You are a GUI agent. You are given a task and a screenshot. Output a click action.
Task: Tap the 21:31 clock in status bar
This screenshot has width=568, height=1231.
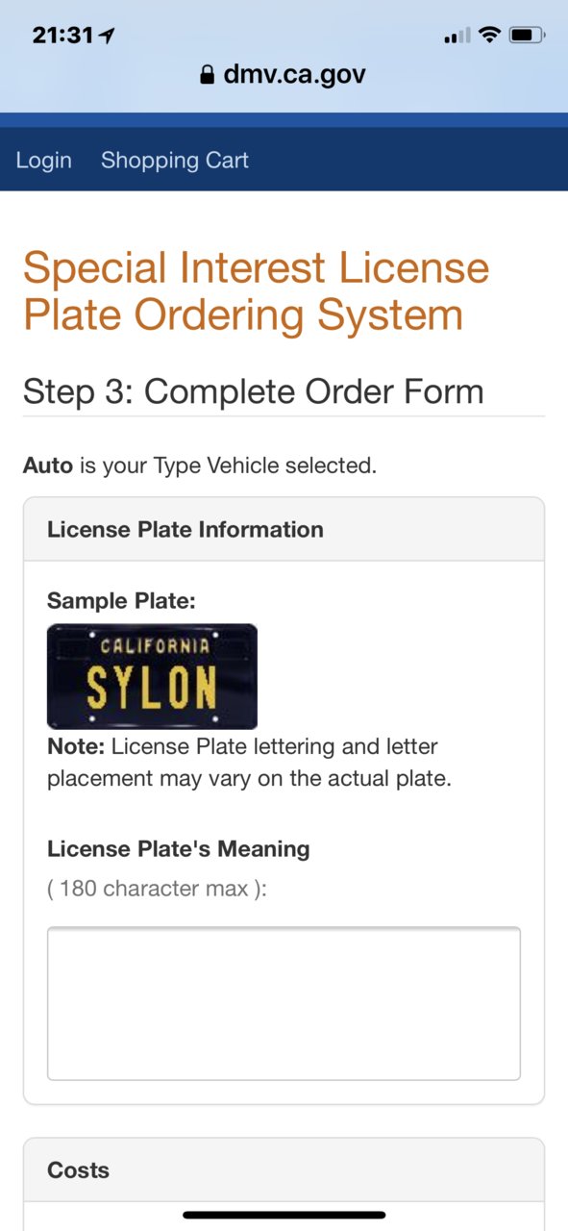click(x=62, y=36)
